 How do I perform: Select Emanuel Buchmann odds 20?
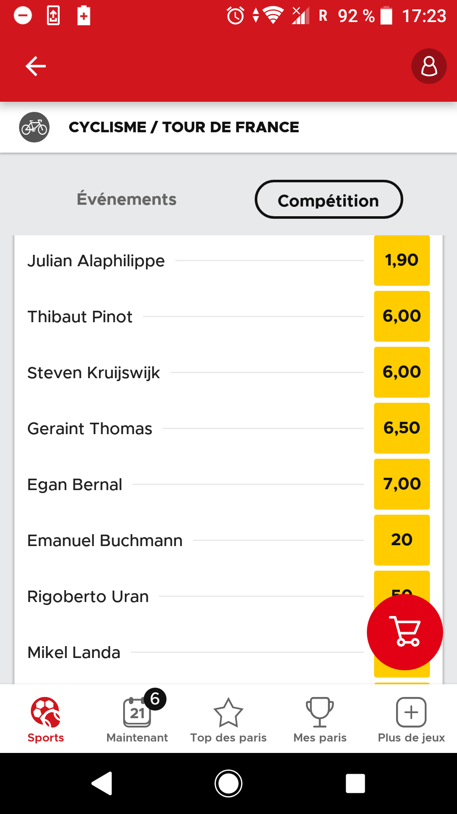point(402,540)
